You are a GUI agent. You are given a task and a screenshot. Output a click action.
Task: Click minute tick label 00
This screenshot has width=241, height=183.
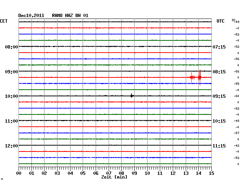click(x=19, y=173)
